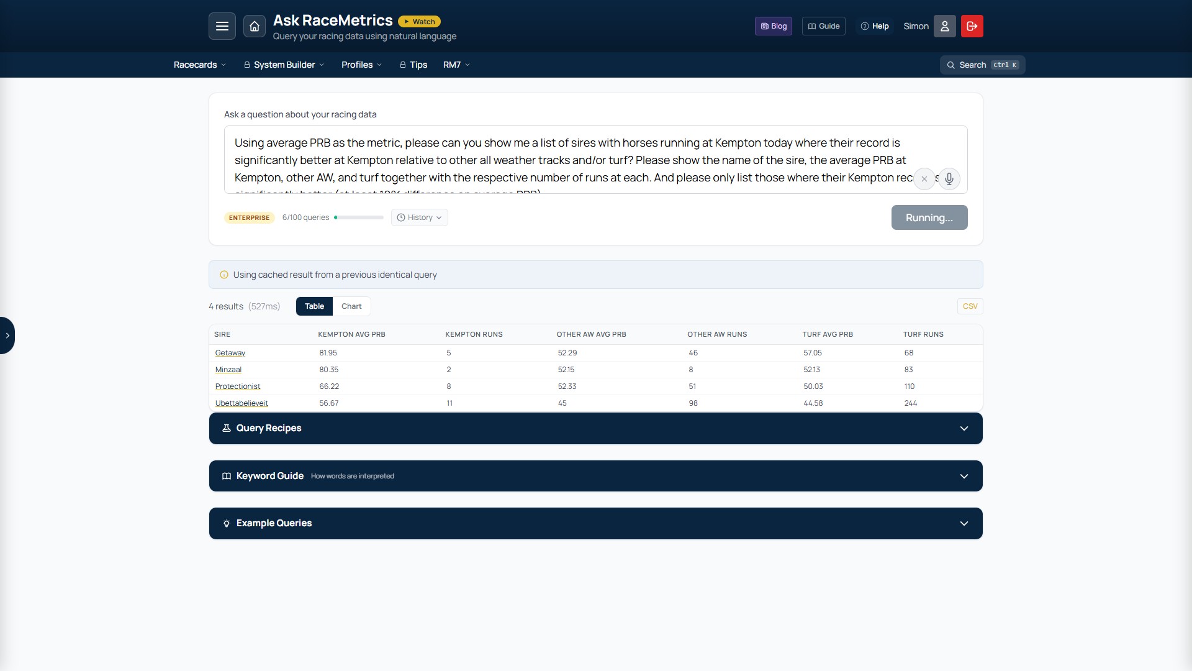Open the Blog link
This screenshot has width=1192, height=671.
774,26
